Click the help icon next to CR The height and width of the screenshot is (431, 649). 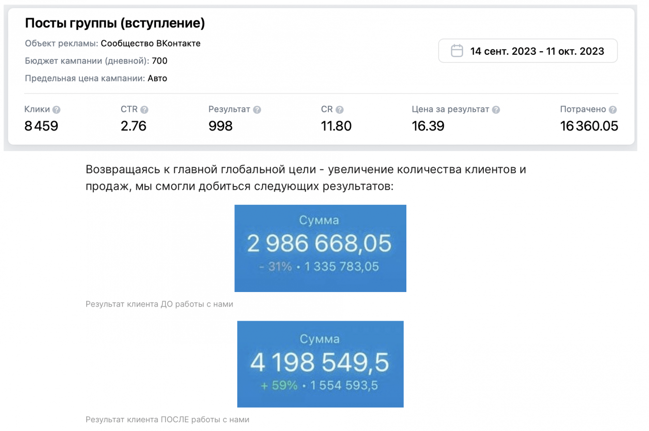coord(340,110)
